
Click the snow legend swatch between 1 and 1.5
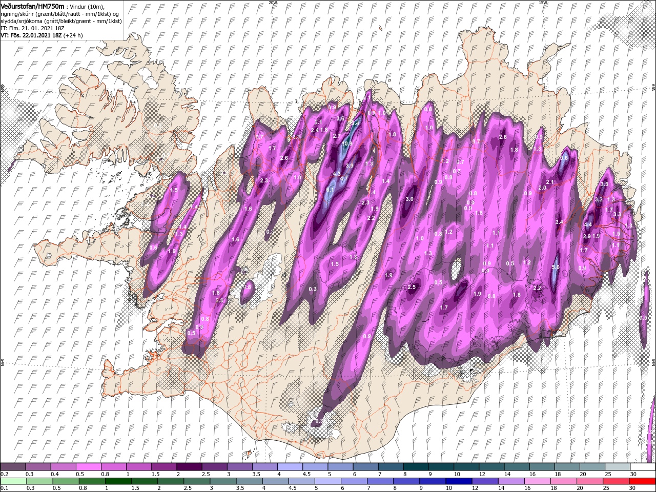[138, 467]
